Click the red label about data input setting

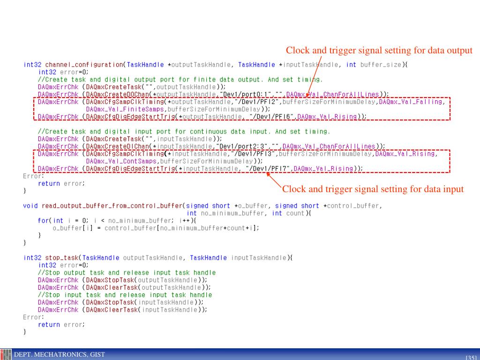373,189
